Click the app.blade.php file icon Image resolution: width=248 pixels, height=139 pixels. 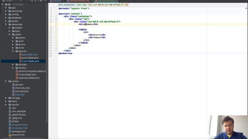point(20,54)
